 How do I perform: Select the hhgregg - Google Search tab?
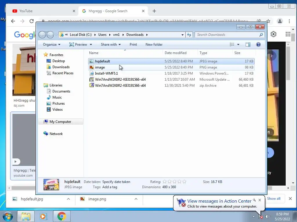click(113, 11)
